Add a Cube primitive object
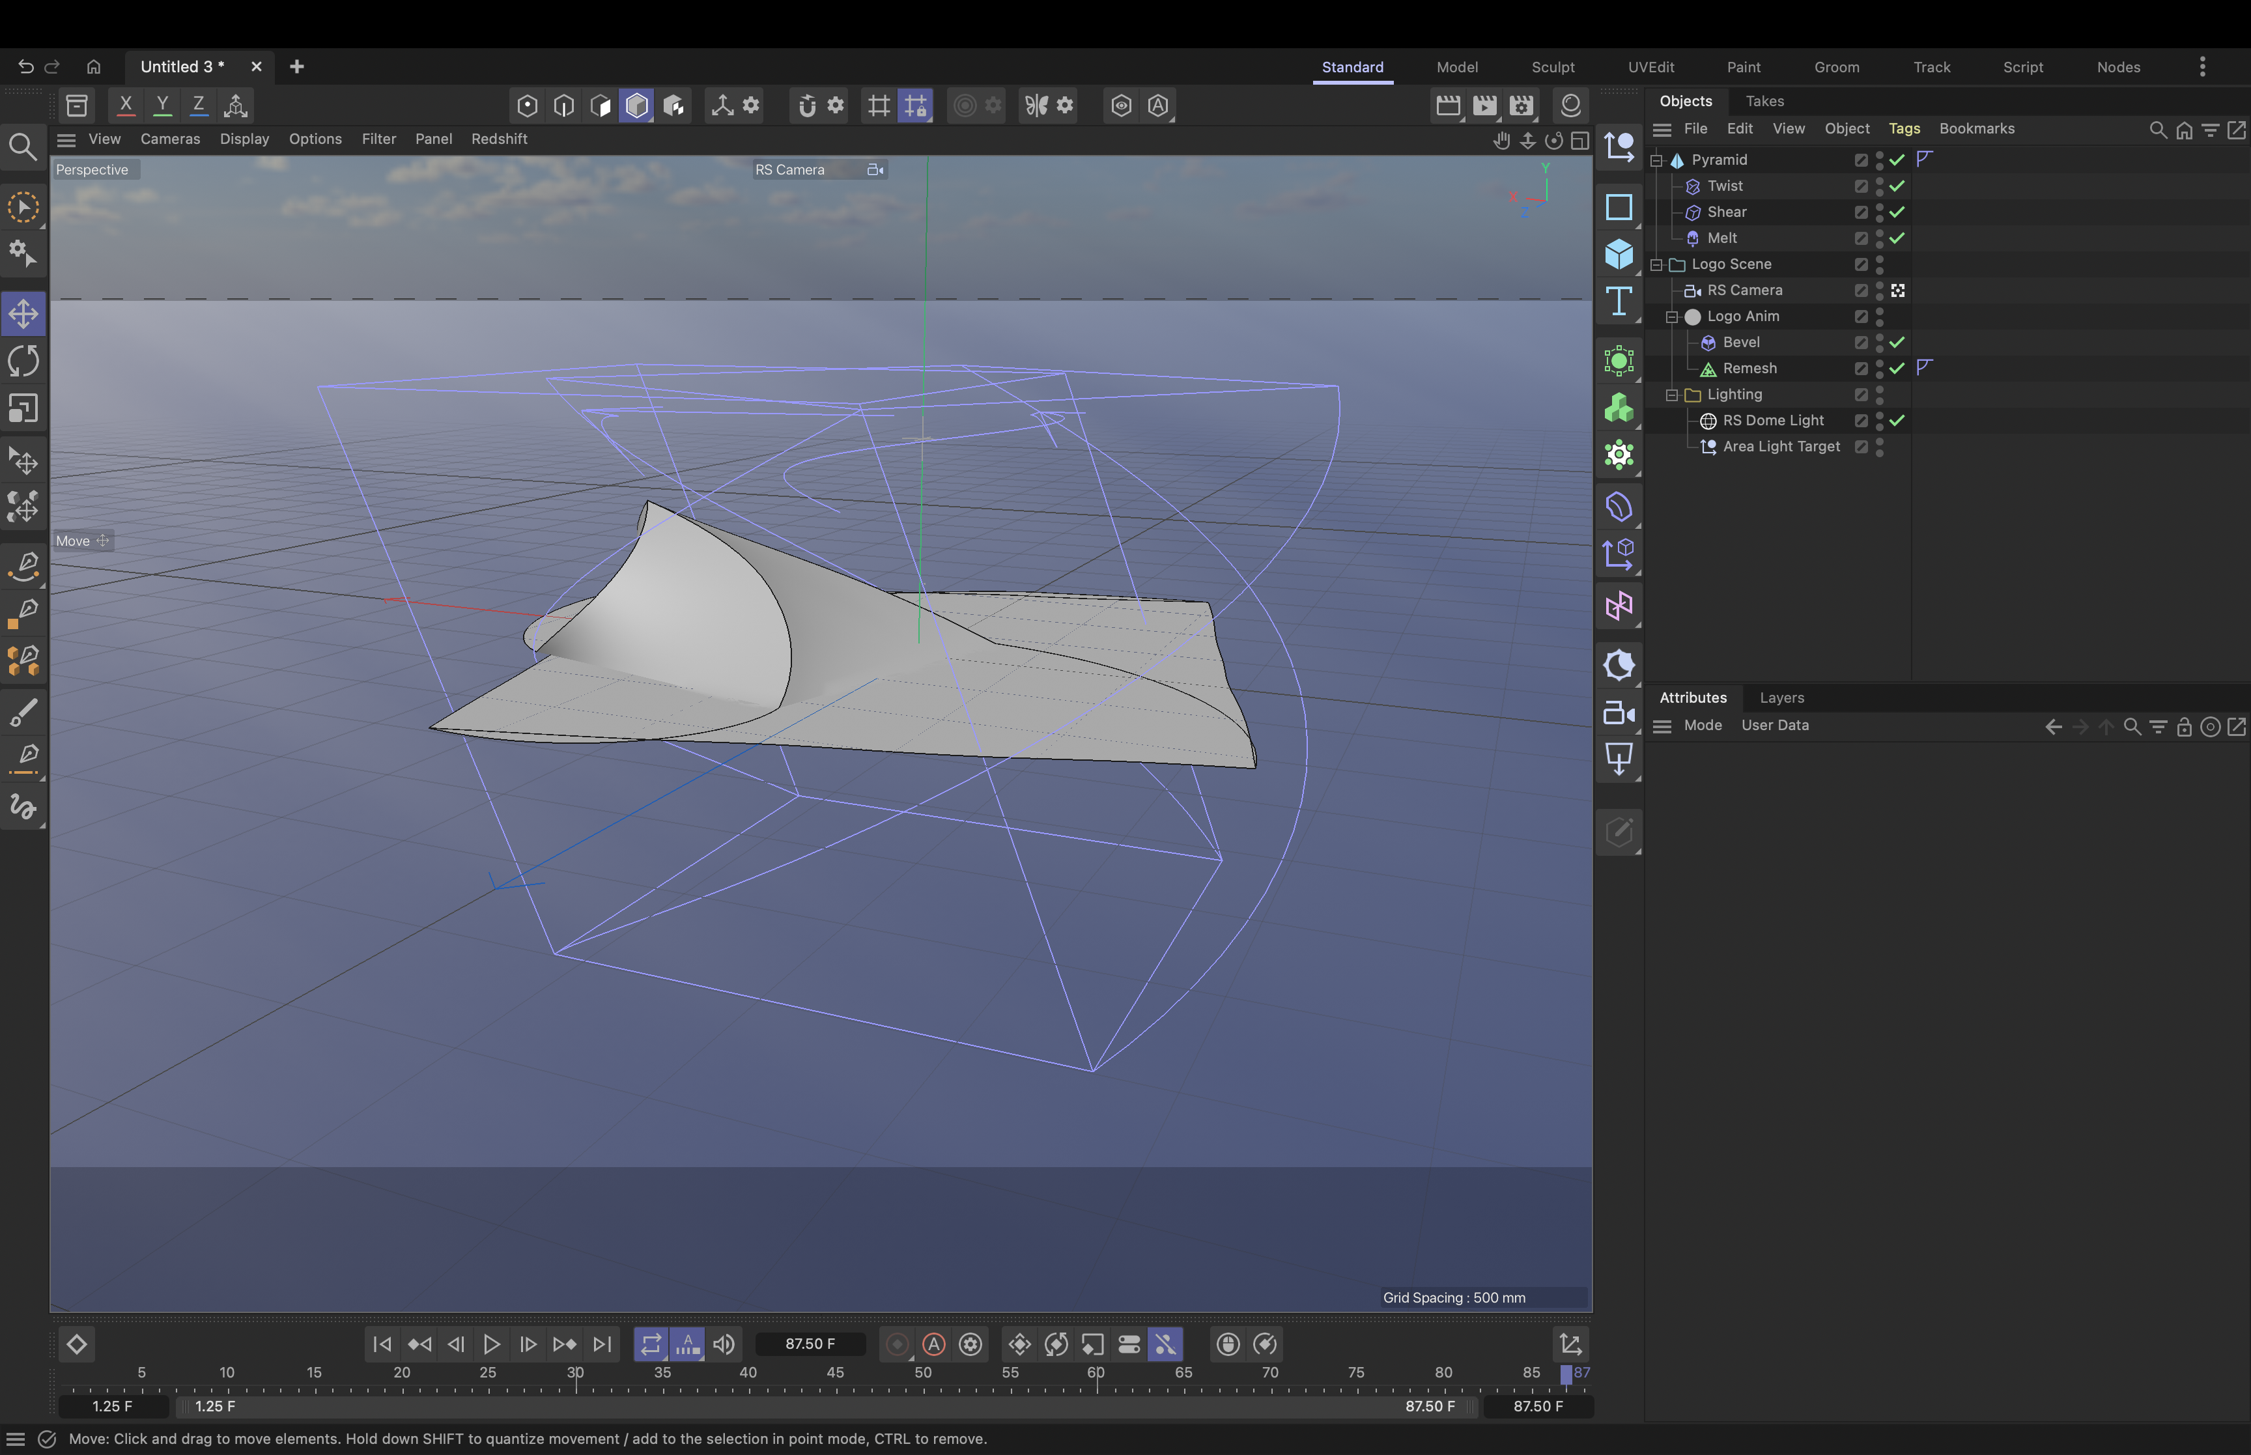2251x1455 pixels. coord(1619,254)
